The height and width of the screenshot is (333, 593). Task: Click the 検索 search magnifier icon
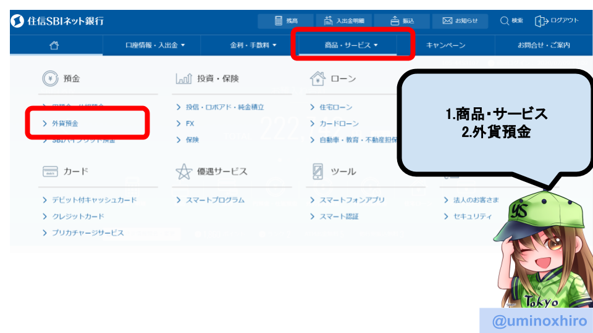point(505,21)
